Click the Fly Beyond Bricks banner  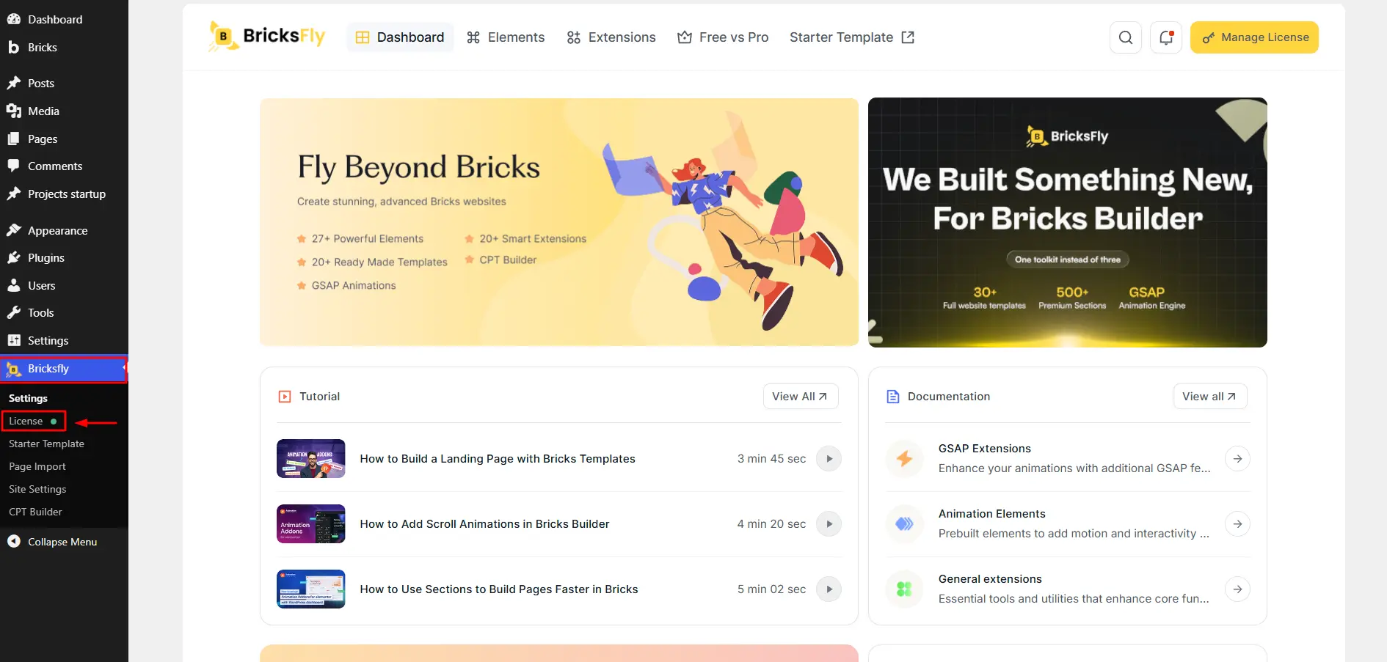(559, 222)
